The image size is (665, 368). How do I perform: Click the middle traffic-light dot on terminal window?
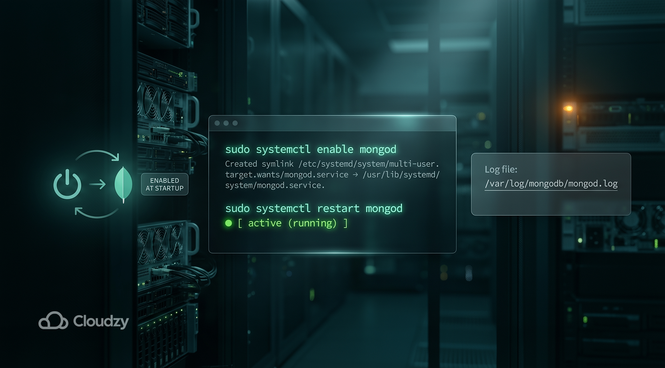tap(226, 123)
